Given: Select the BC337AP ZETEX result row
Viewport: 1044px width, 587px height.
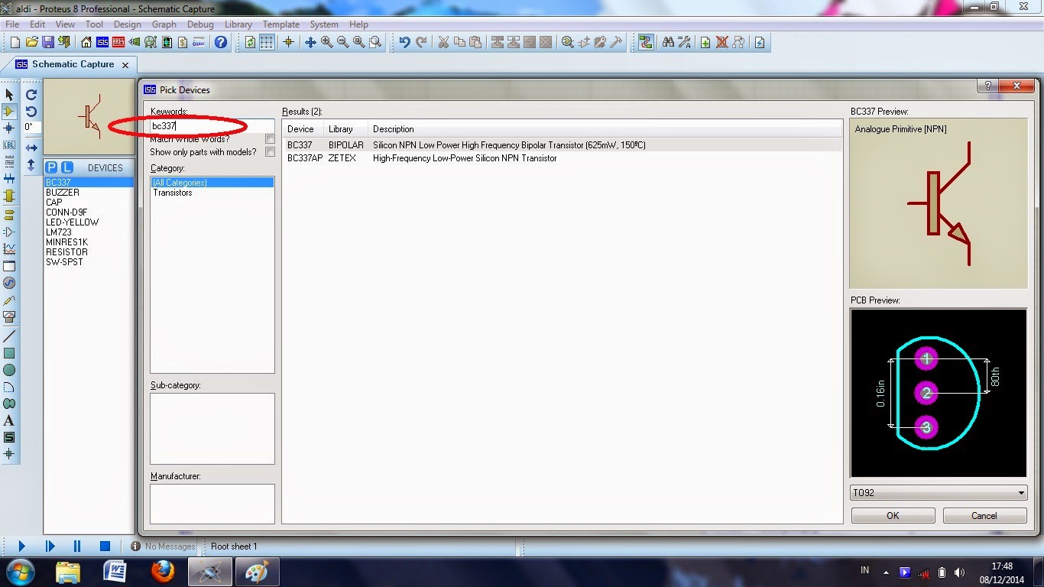Looking at the screenshot, I should (x=563, y=158).
